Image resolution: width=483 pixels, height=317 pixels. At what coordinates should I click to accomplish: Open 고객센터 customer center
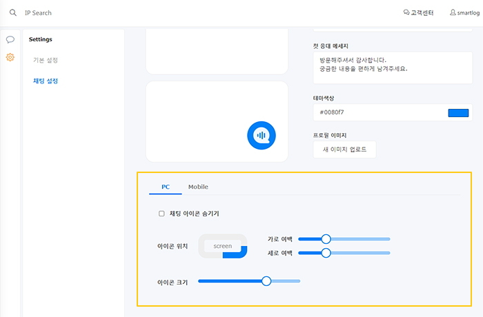click(418, 12)
